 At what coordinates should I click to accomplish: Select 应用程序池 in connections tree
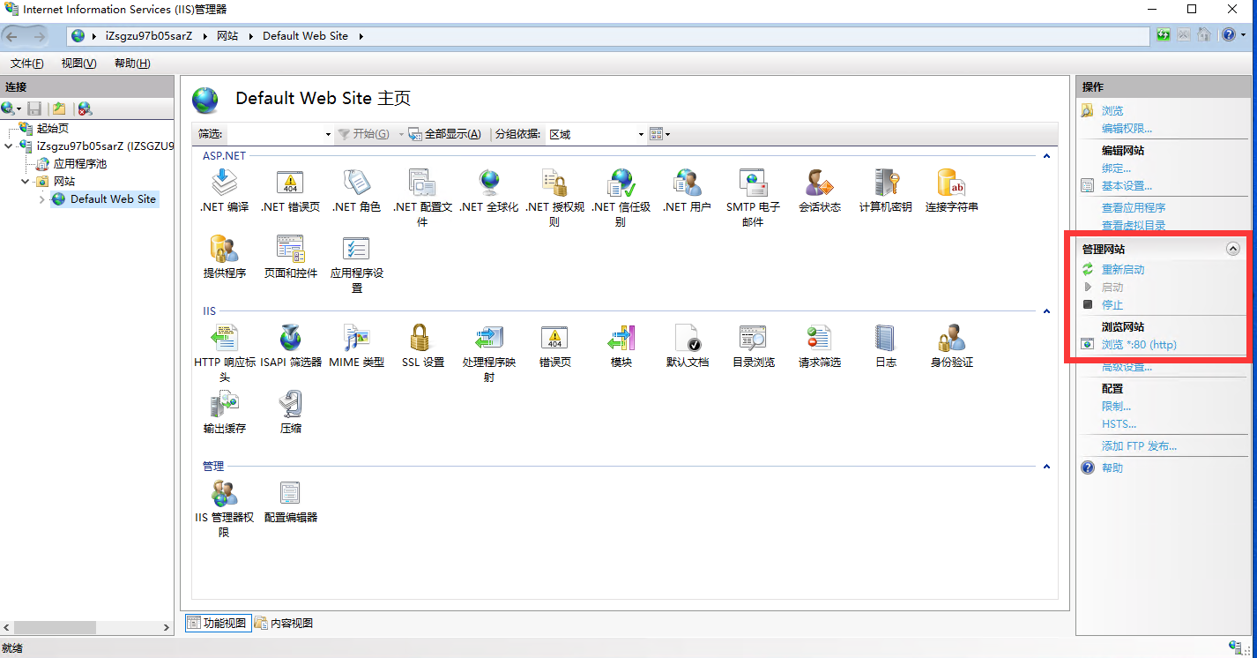point(79,164)
